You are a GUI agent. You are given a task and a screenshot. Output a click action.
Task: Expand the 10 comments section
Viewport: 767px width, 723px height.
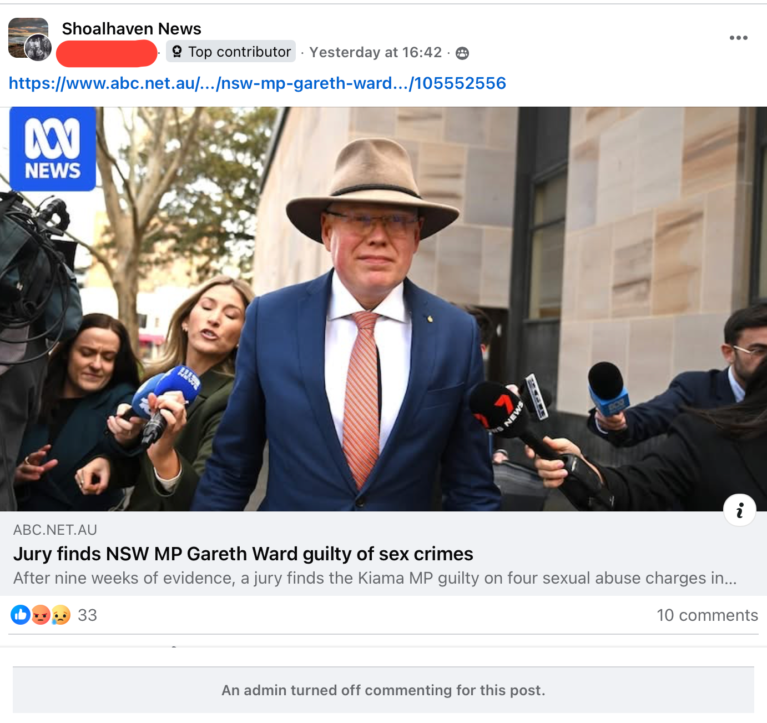[x=707, y=615]
